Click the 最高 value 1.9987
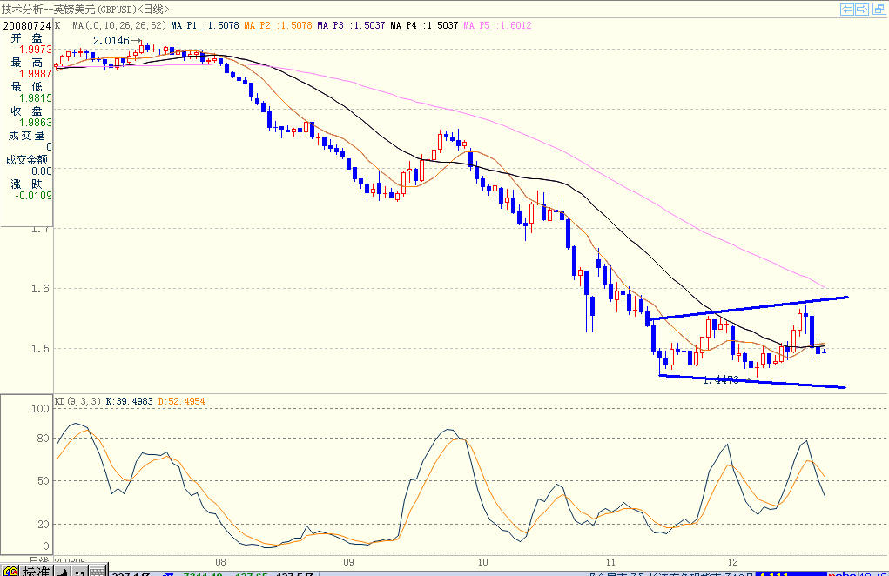Screen dimensions: 889x576 35,74
